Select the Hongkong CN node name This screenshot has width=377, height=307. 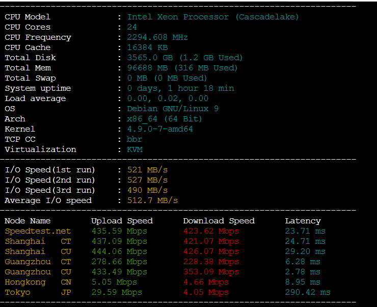click(x=38, y=282)
